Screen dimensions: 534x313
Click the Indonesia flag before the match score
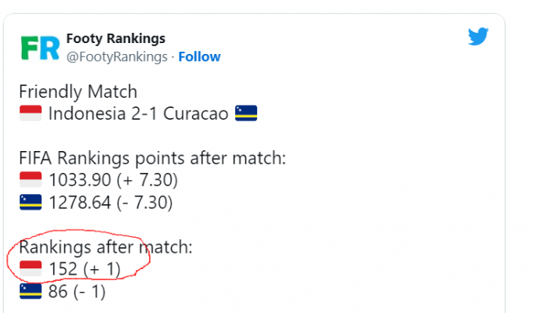pos(31,114)
